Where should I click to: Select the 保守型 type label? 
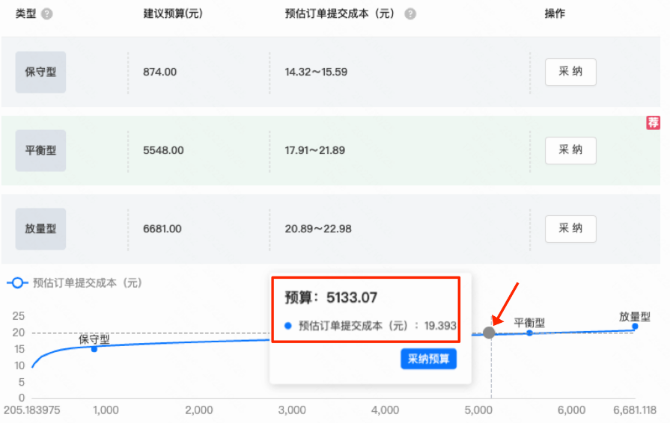pyautogui.click(x=40, y=72)
